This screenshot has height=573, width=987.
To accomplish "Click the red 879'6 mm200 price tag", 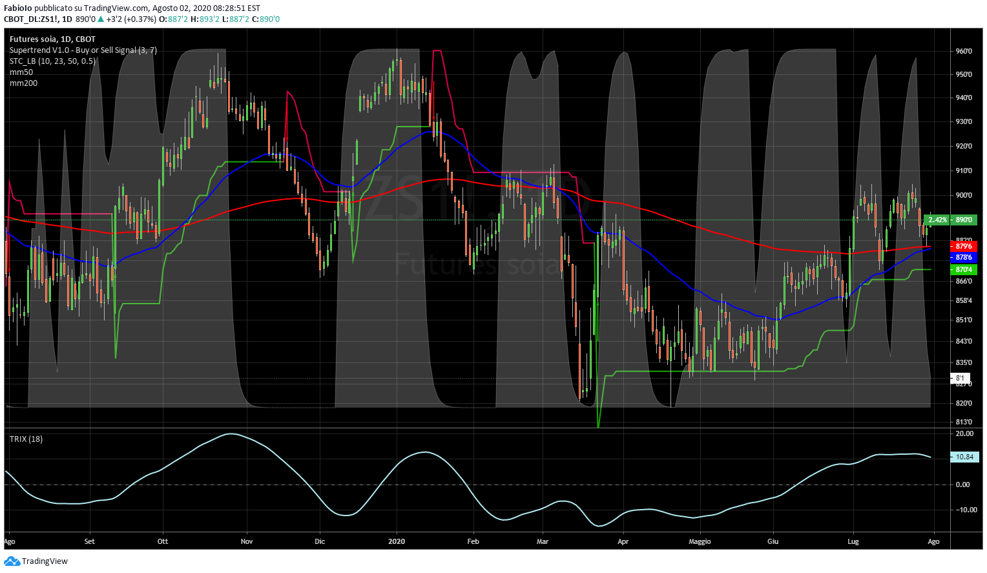I will [964, 246].
